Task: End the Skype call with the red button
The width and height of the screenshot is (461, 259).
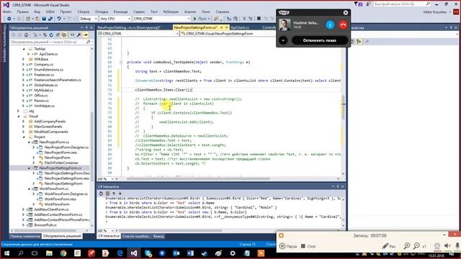Action: (x=343, y=25)
